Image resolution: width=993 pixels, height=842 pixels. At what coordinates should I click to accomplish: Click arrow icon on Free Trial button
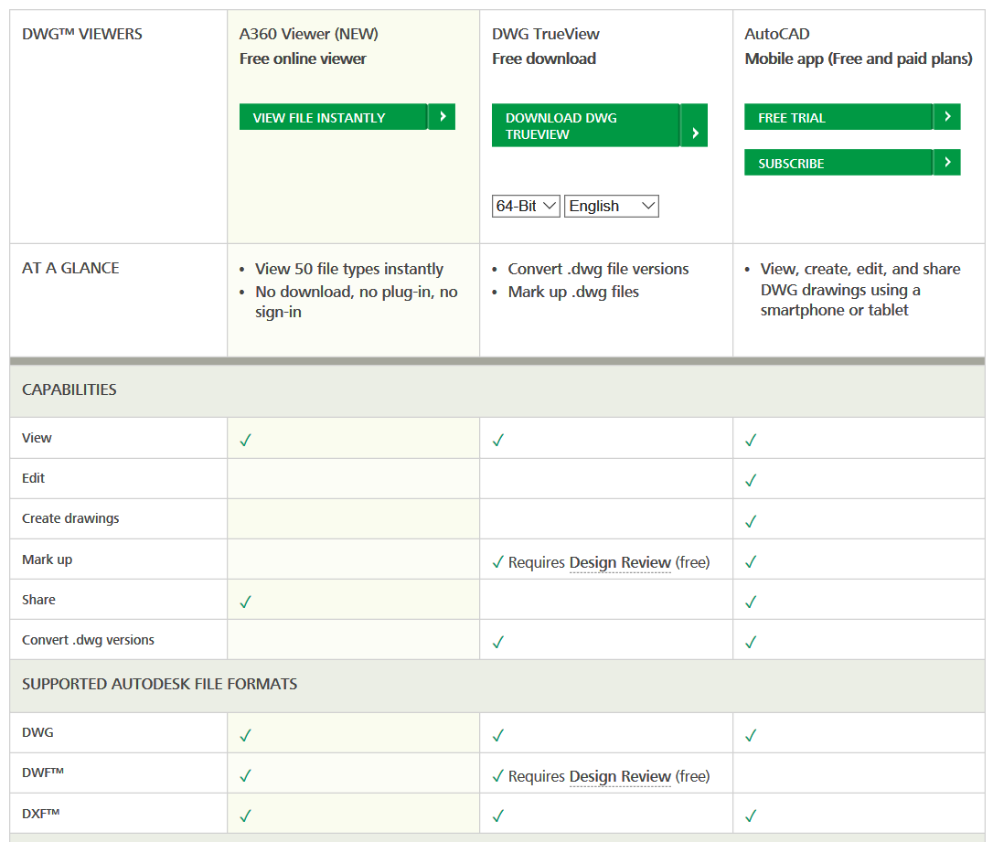coord(947,117)
